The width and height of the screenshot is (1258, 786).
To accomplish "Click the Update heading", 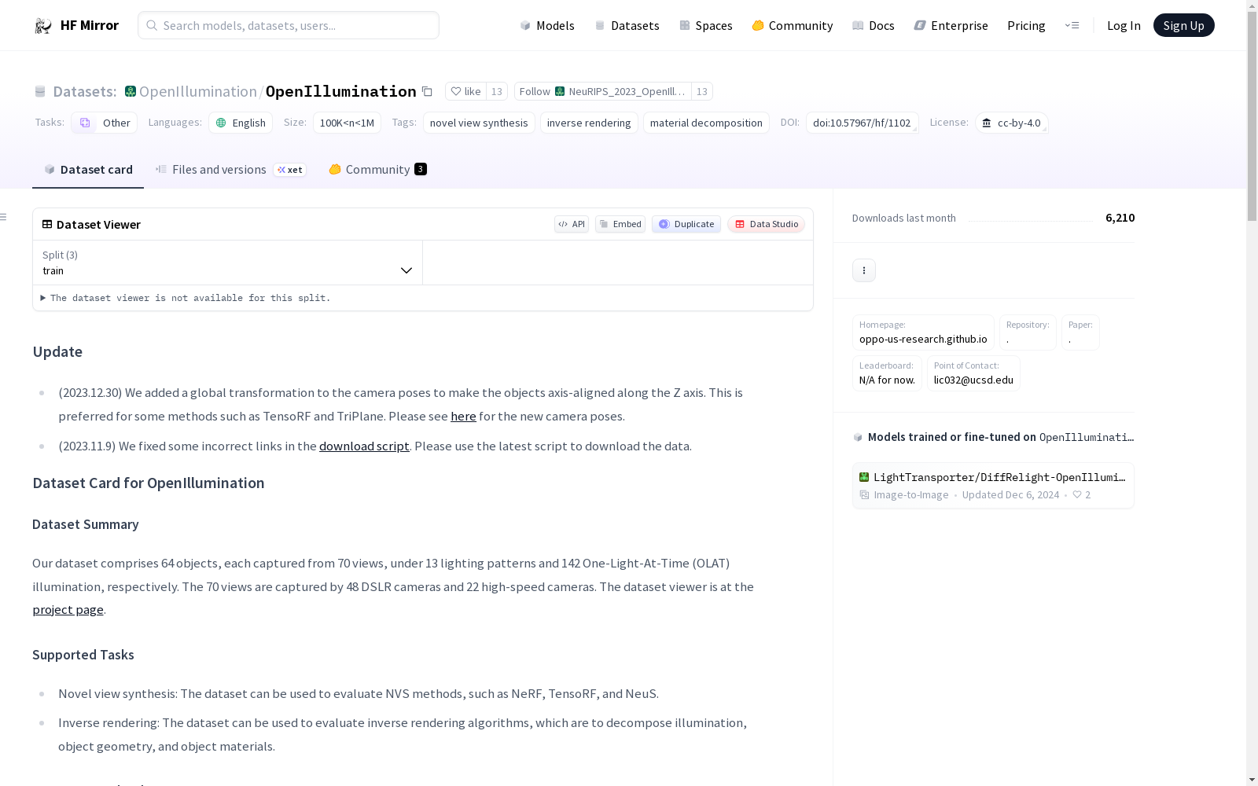I will tap(57, 351).
